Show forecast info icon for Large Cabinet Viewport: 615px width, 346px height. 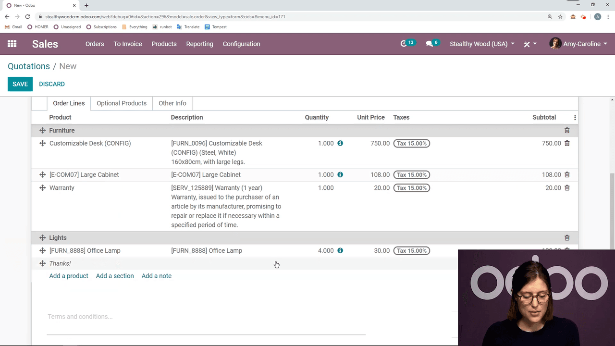point(340,175)
